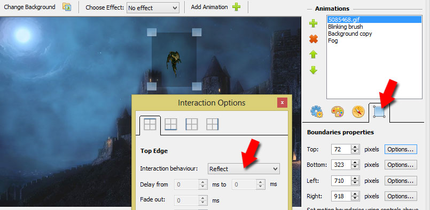Click Options button for Bottom boundary
The width and height of the screenshot is (430, 210).
pyautogui.click(x=401, y=165)
